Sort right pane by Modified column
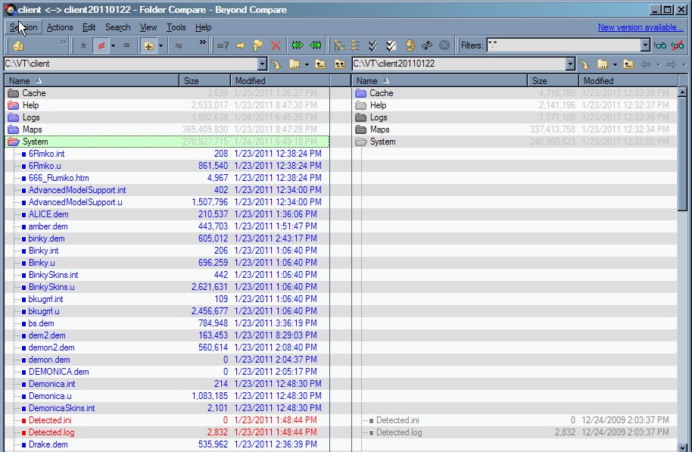The image size is (692, 452). pyautogui.click(x=628, y=81)
